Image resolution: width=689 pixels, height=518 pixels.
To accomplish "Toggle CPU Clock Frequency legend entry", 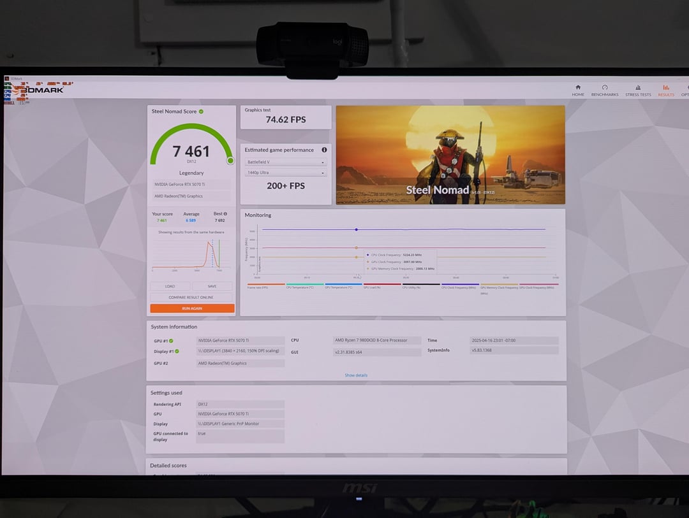I will pyautogui.click(x=459, y=287).
